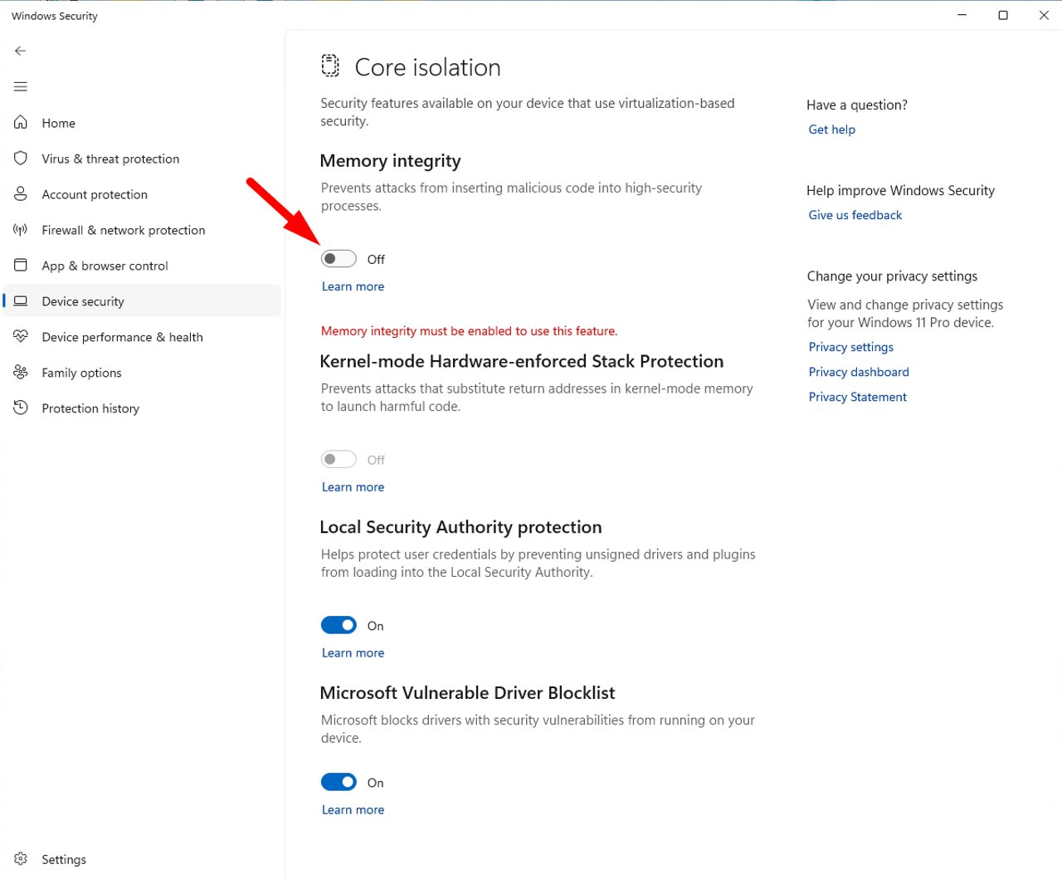The width and height of the screenshot is (1062, 879).
Task: Turn on the Memory integrity toggle
Action: tap(339, 259)
